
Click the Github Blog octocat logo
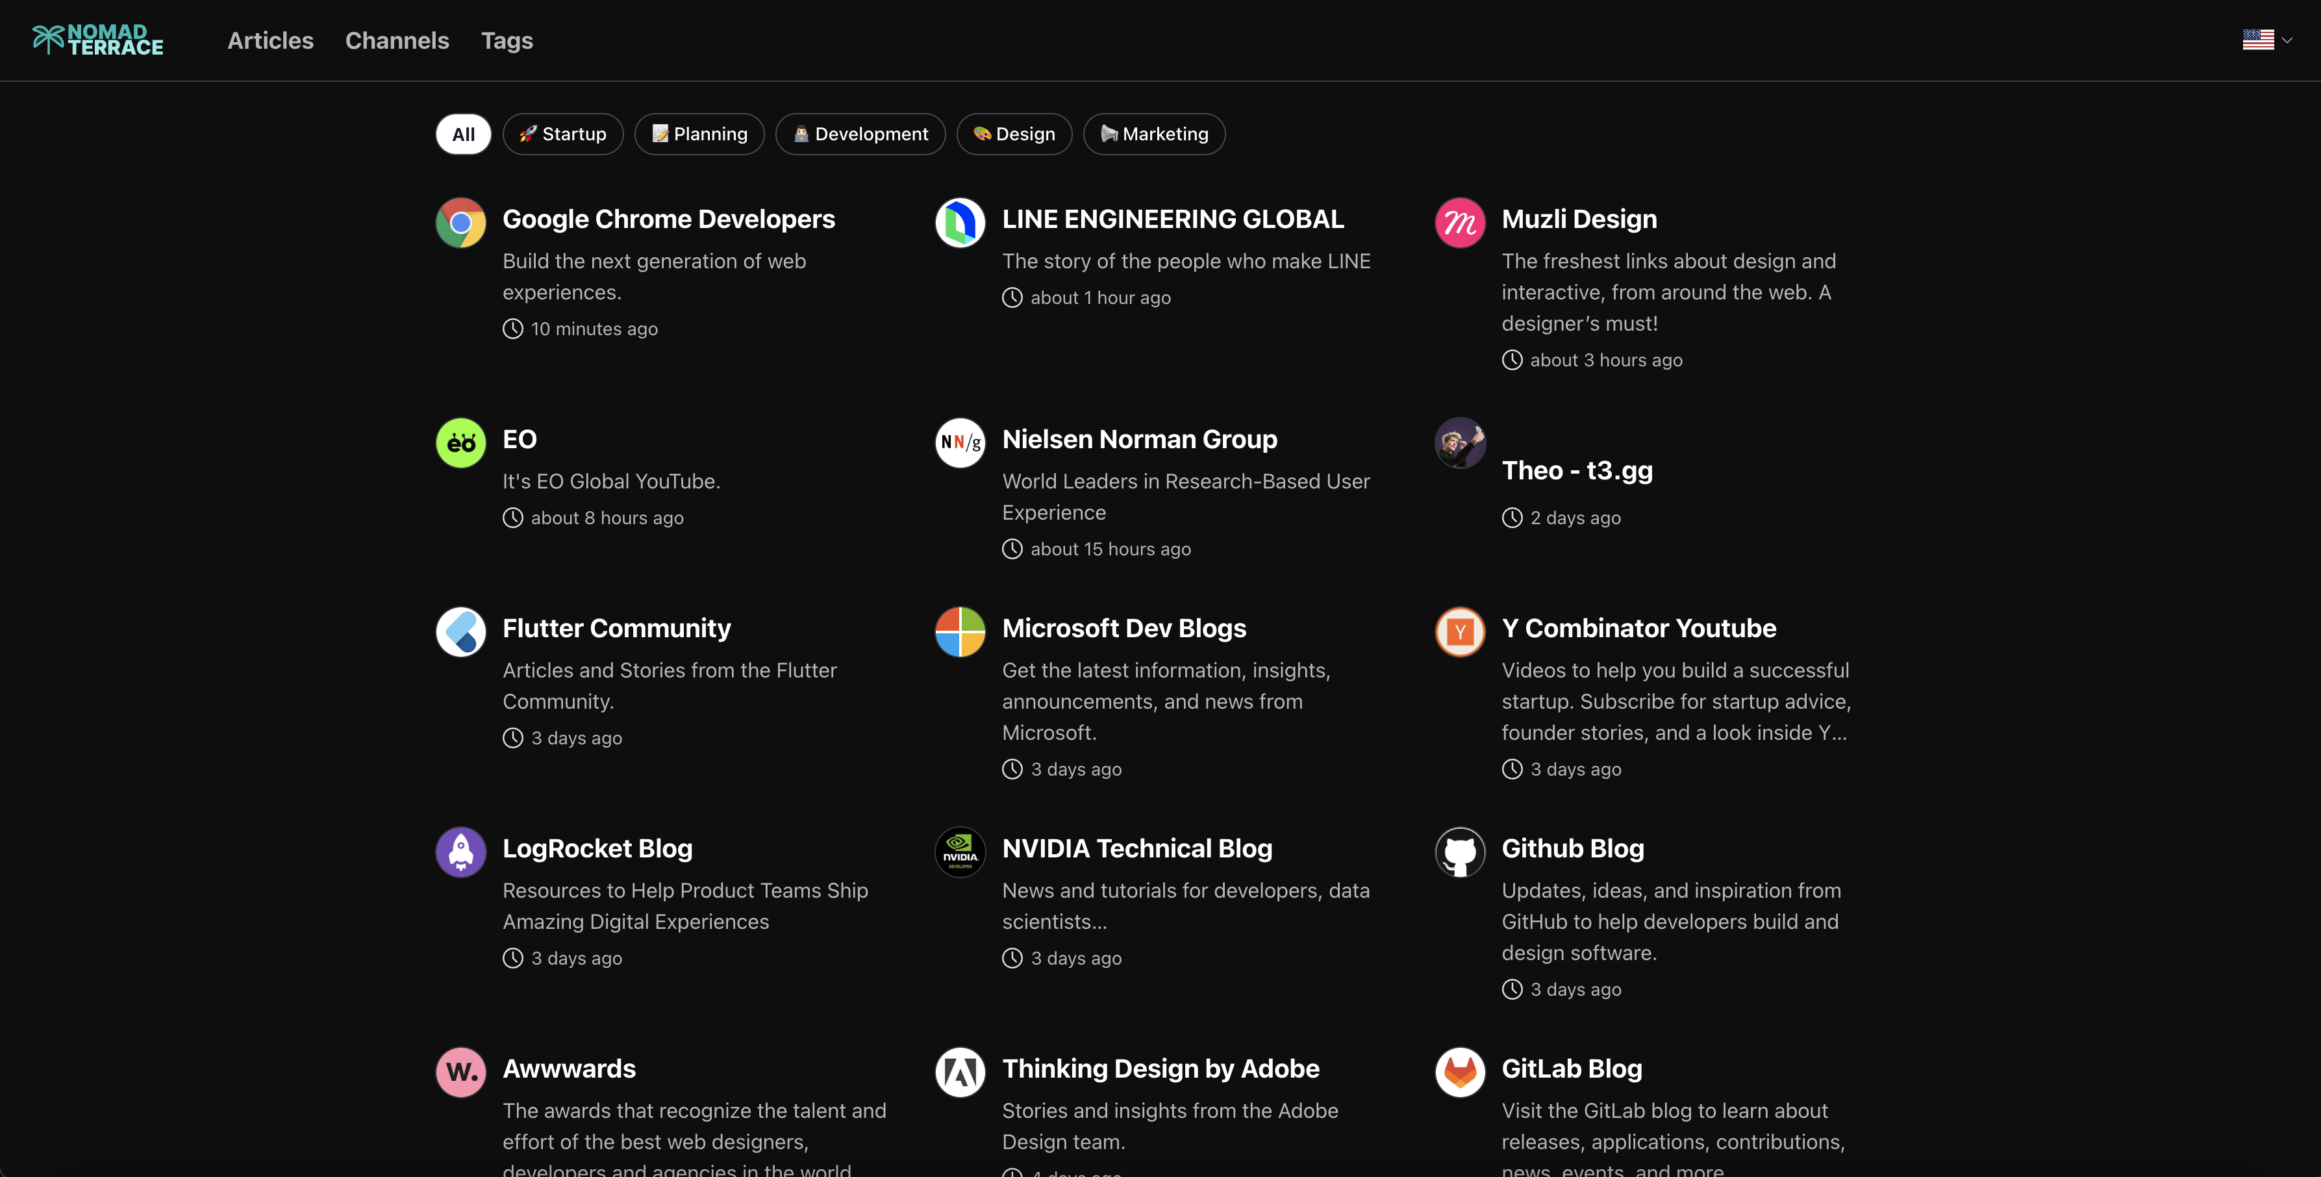click(1460, 852)
